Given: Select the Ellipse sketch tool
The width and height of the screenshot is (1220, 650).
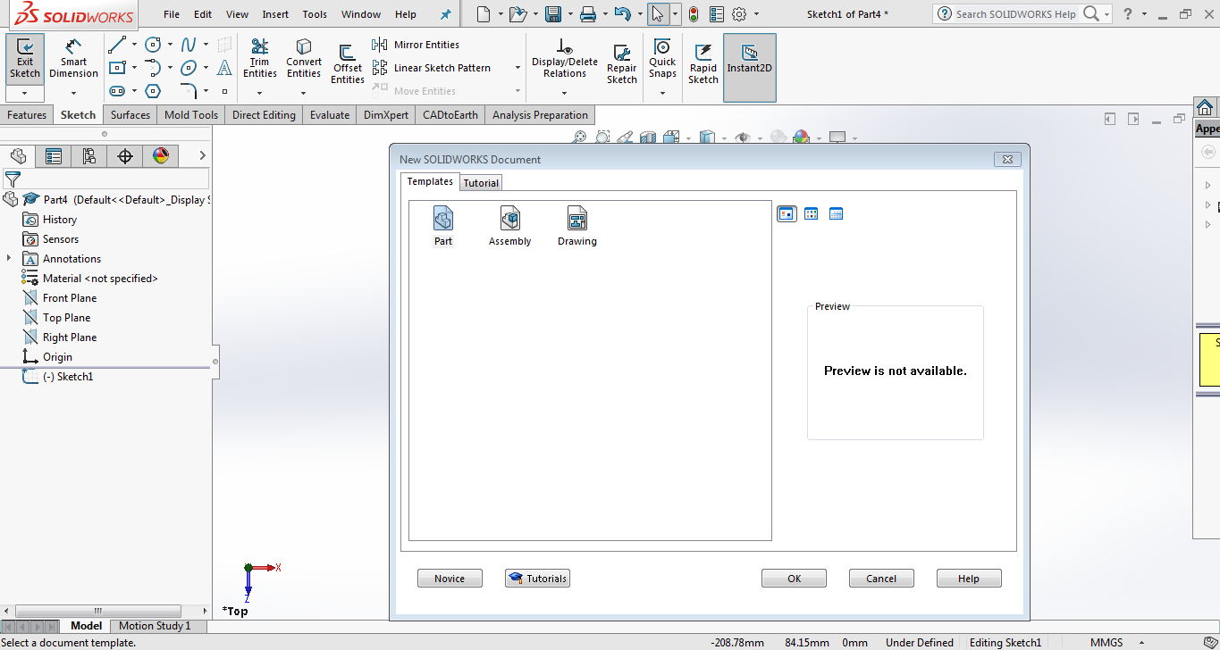Looking at the screenshot, I should [189, 68].
